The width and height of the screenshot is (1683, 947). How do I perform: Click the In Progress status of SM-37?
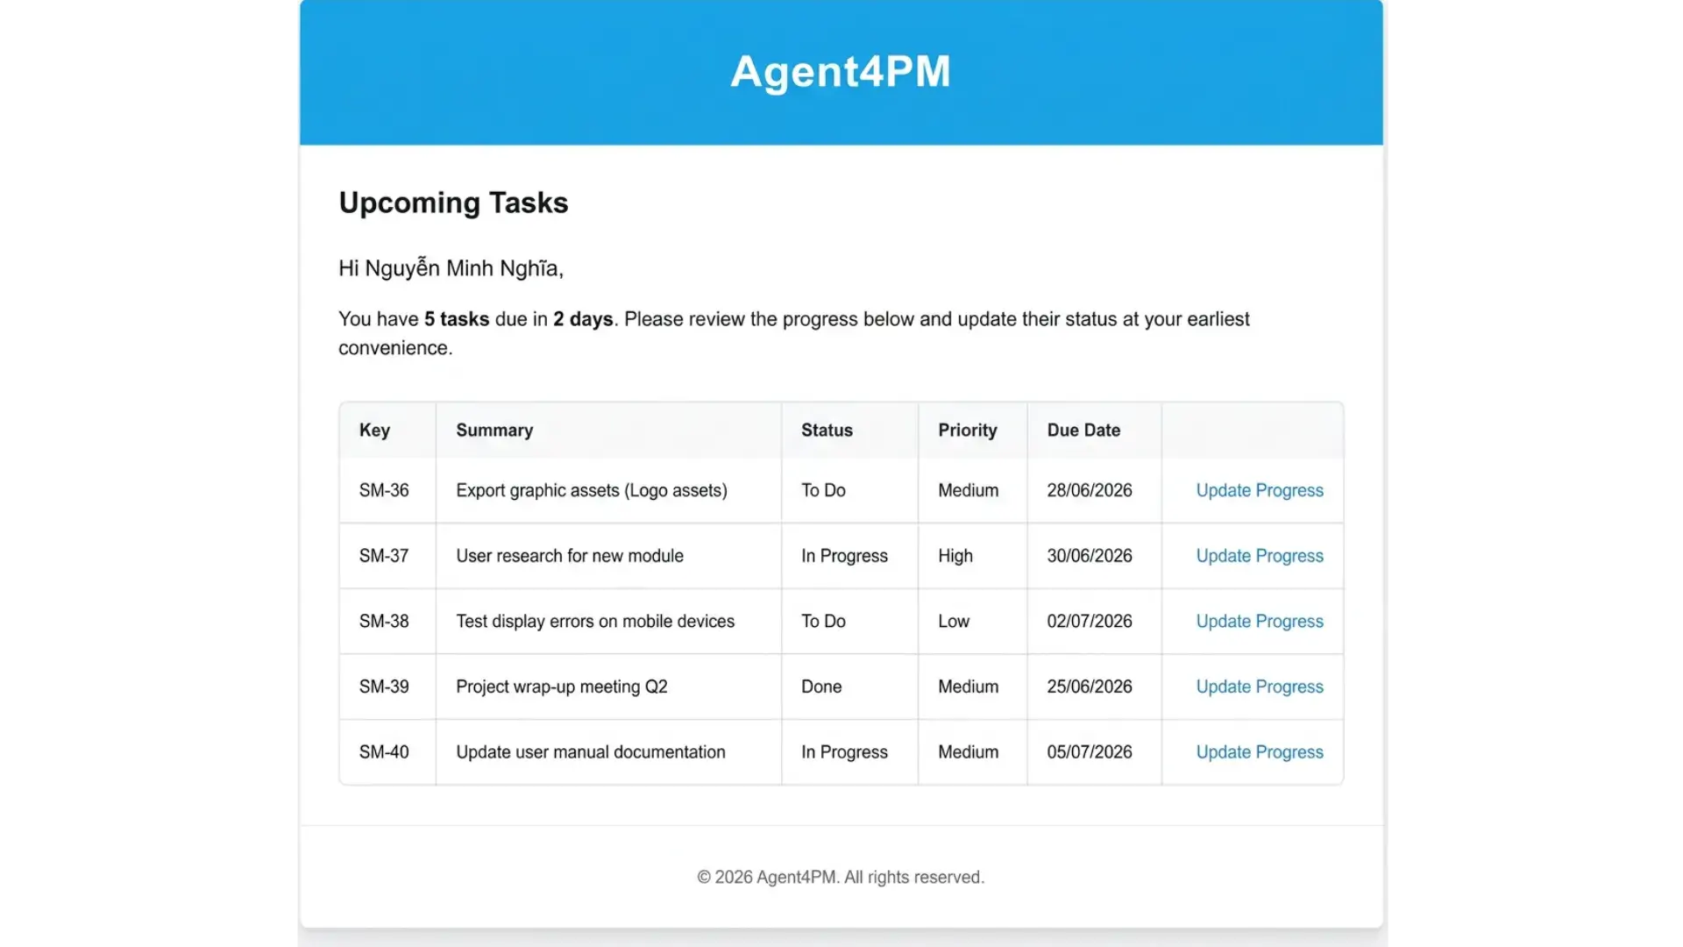coord(844,556)
